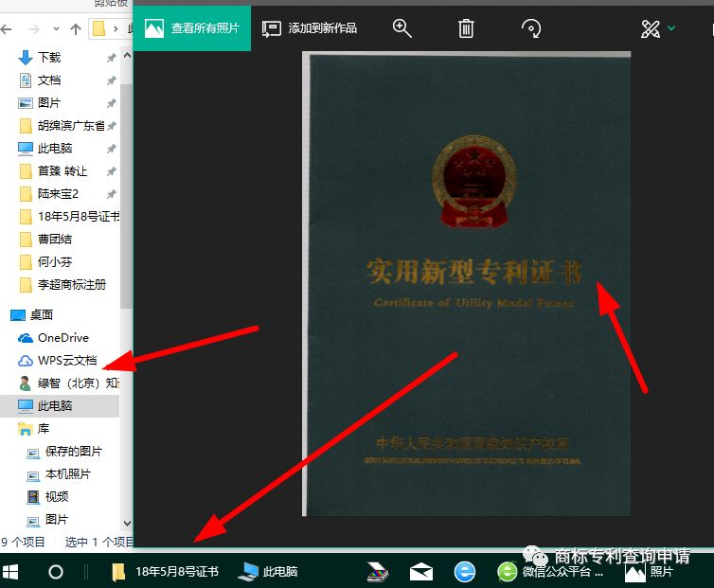Click navigation pane scrollbar up arrow
The height and width of the screenshot is (588, 714).
[127, 55]
